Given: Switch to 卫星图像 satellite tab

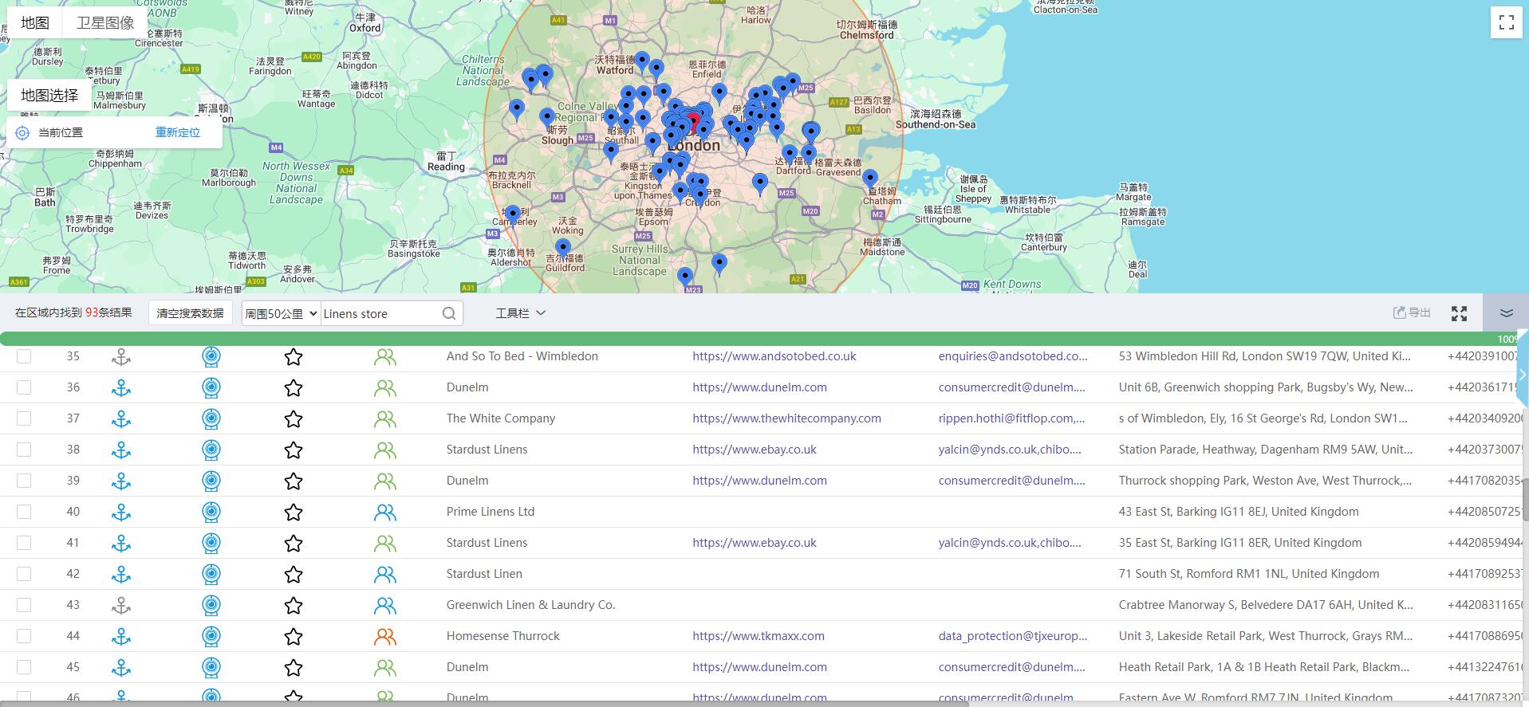Looking at the screenshot, I should tap(105, 23).
